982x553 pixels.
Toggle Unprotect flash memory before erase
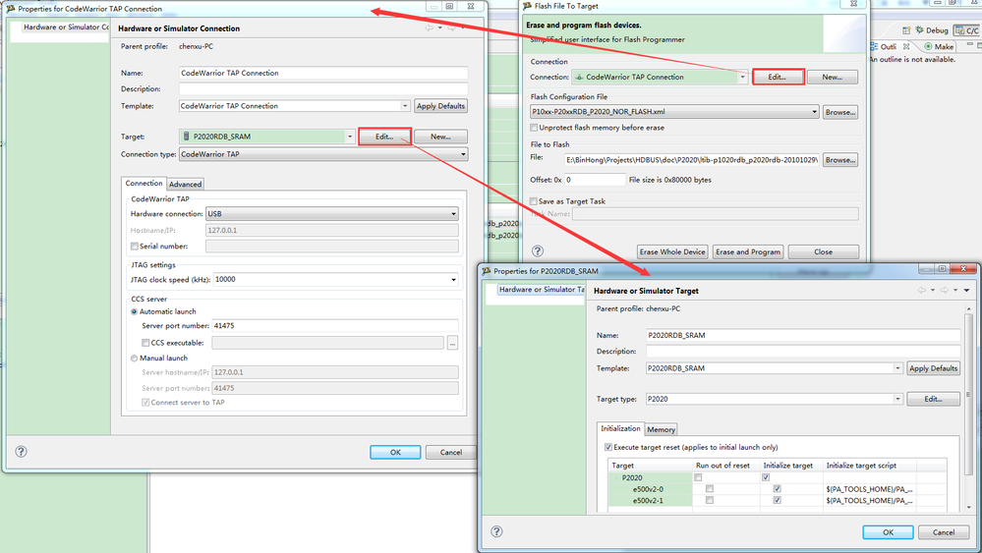pos(534,128)
